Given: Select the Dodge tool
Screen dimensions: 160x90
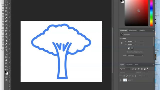Looking at the screenshot, I should (6, 44).
